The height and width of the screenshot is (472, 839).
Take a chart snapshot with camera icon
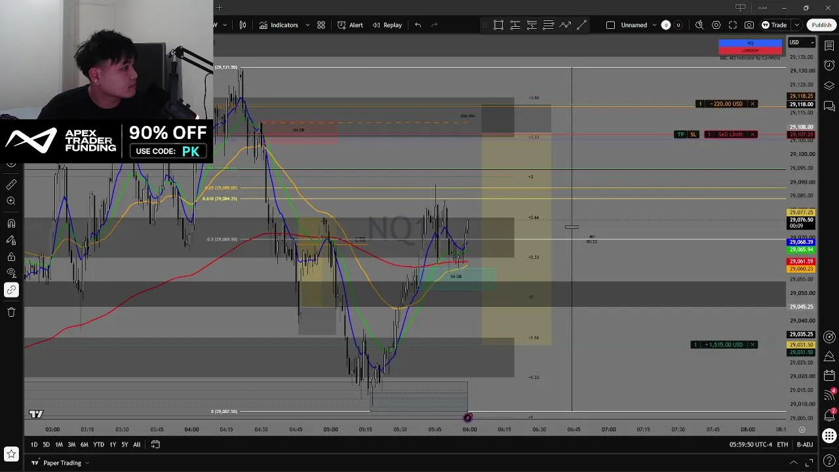[749, 25]
